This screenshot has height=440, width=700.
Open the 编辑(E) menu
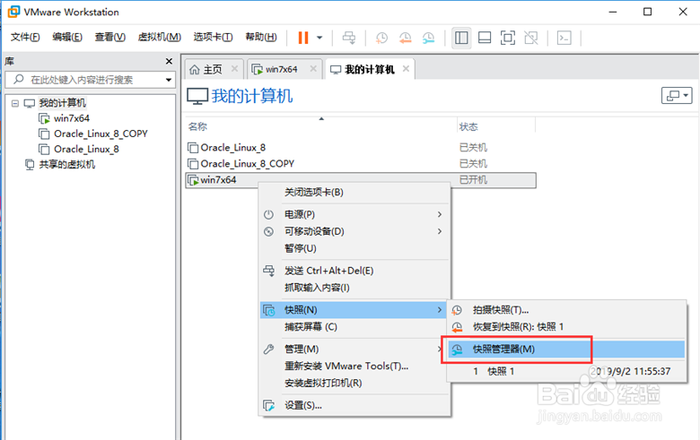(67, 37)
